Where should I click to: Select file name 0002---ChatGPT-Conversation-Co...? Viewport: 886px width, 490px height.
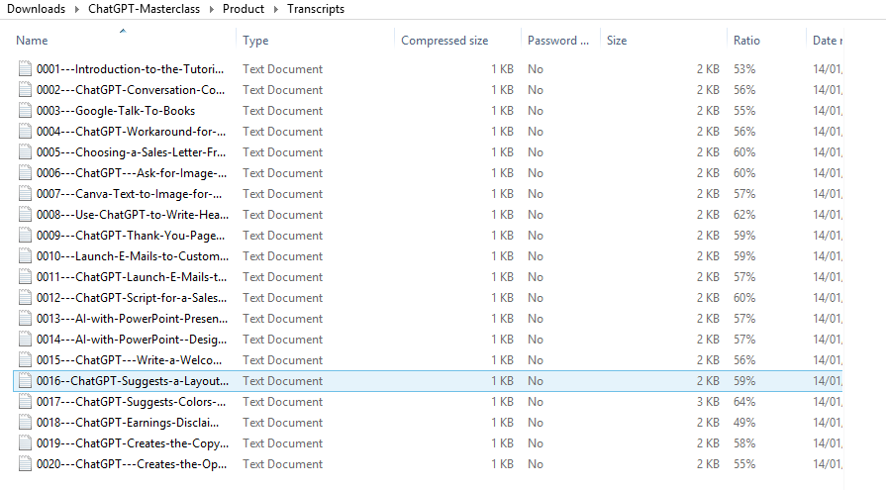[131, 90]
